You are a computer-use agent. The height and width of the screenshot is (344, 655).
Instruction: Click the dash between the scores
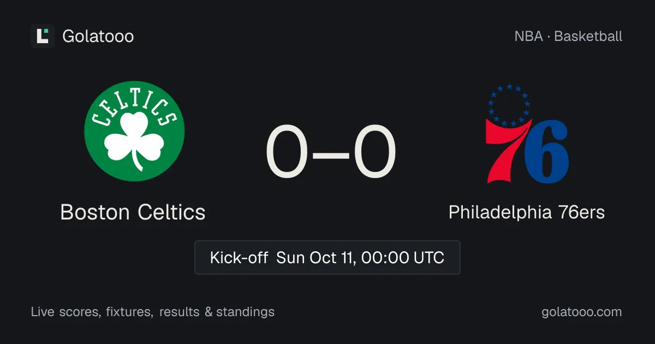click(331, 154)
